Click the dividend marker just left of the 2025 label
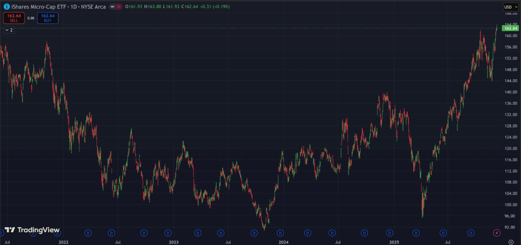 (390, 233)
